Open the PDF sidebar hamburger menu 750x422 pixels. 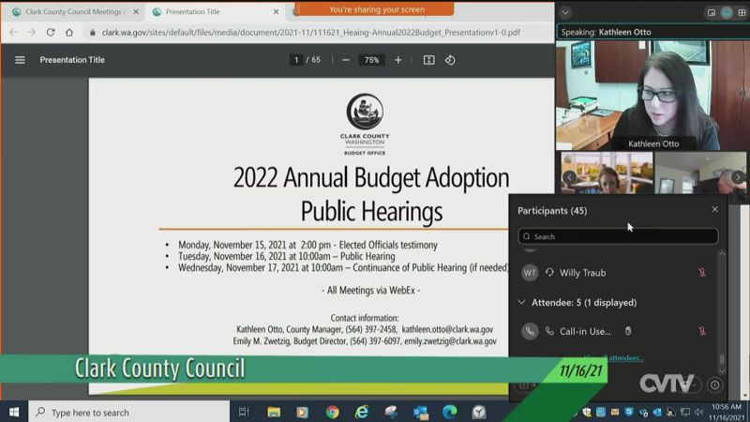(20, 60)
